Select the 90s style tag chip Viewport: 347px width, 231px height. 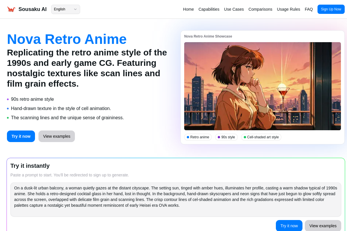[x=226, y=137]
